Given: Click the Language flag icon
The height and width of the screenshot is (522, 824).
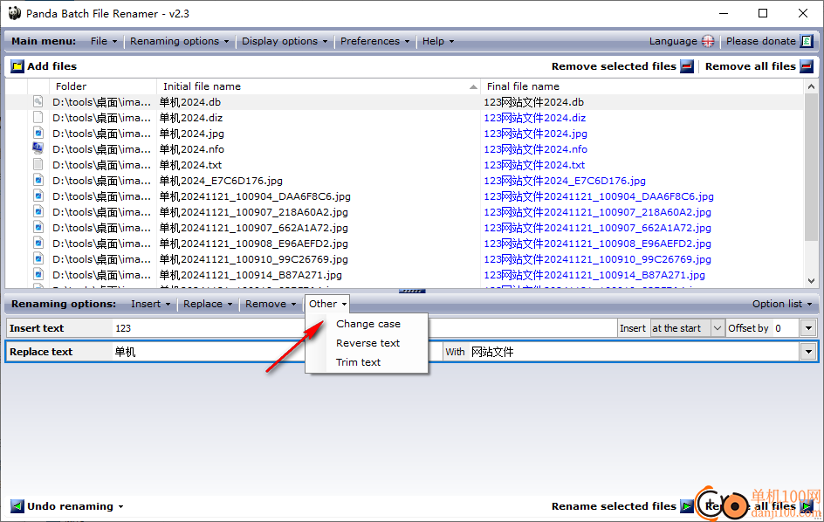Looking at the screenshot, I should [708, 41].
